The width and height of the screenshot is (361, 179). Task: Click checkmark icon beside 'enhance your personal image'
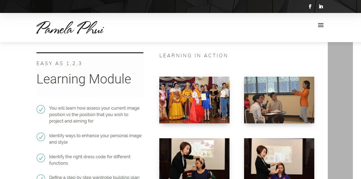(x=41, y=137)
